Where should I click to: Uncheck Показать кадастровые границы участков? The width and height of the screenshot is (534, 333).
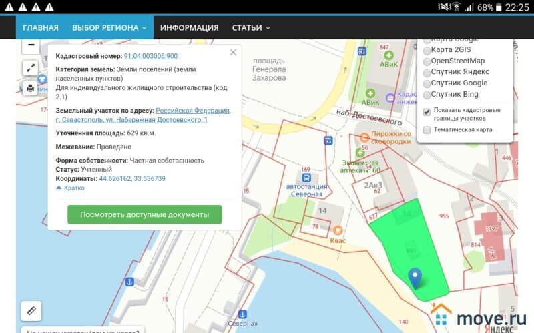click(427, 112)
